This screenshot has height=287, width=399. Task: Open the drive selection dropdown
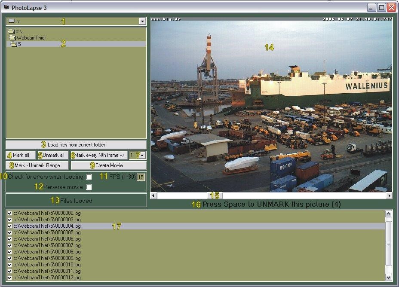(142, 21)
